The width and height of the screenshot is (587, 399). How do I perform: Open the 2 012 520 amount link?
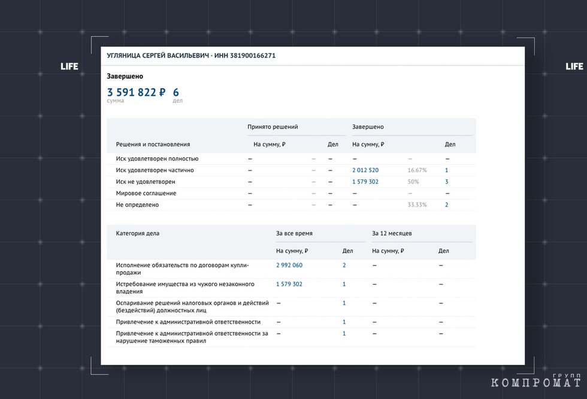coord(365,170)
